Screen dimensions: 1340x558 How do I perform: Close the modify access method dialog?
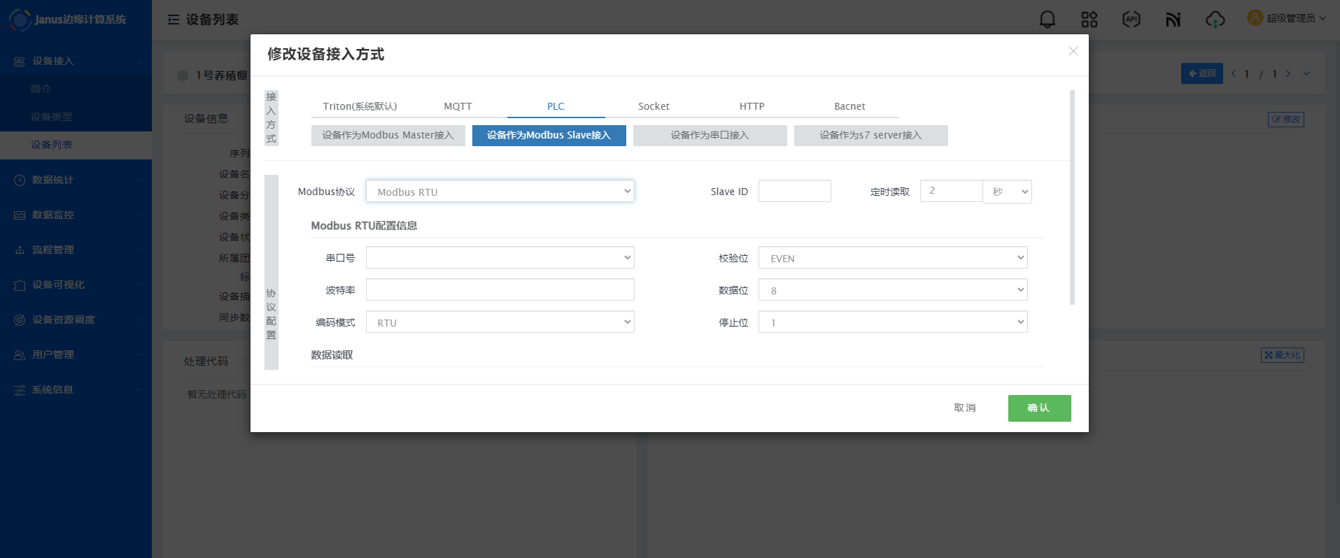click(1073, 51)
